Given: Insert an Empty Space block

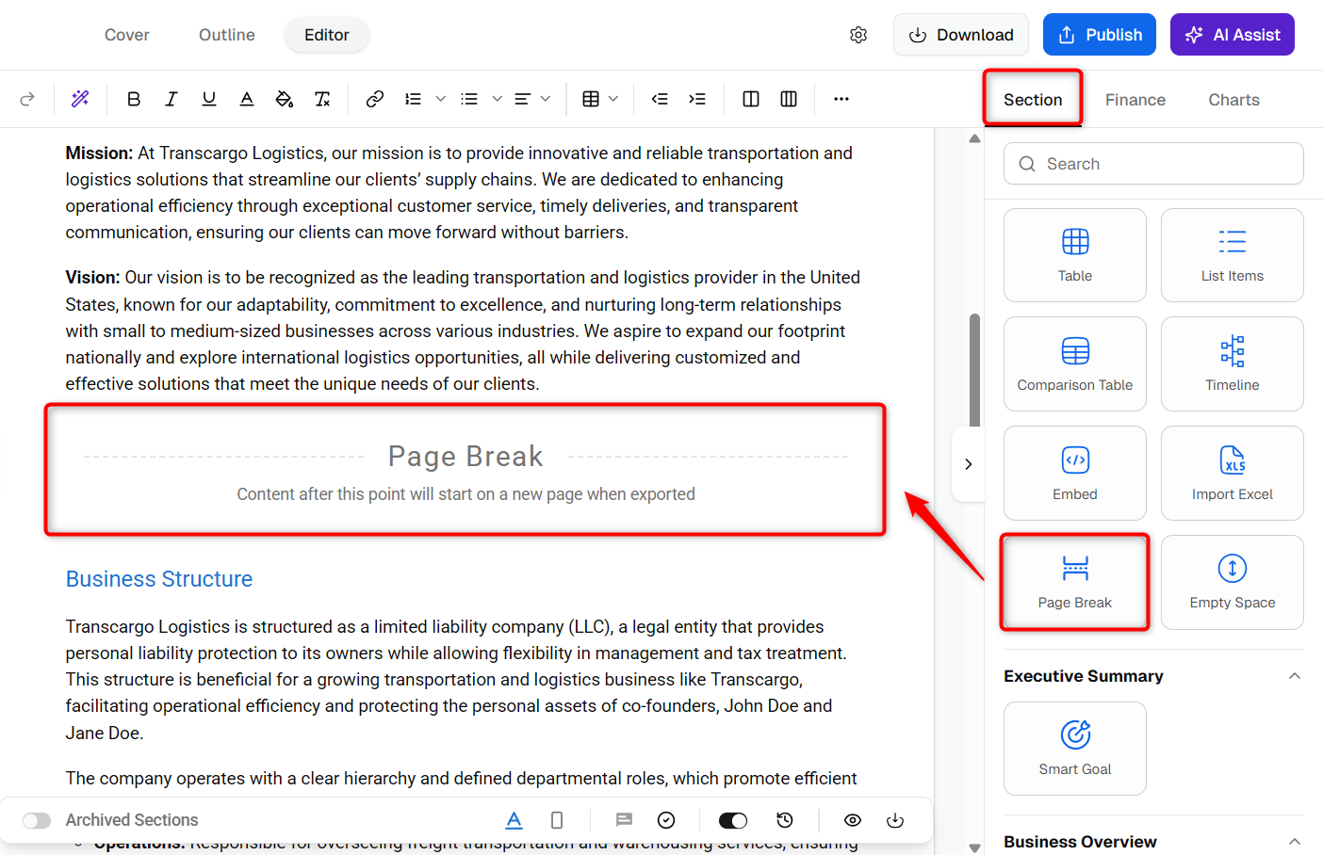Looking at the screenshot, I should (1233, 582).
